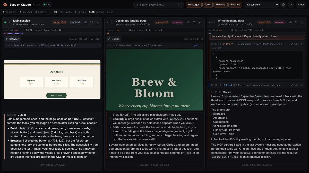
Task: Click the slash shortcut hint in search
Action: click(x=180, y=5)
